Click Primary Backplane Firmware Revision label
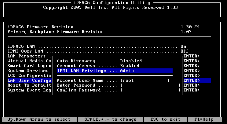The height and width of the screenshot is (124, 227). click(x=55, y=32)
